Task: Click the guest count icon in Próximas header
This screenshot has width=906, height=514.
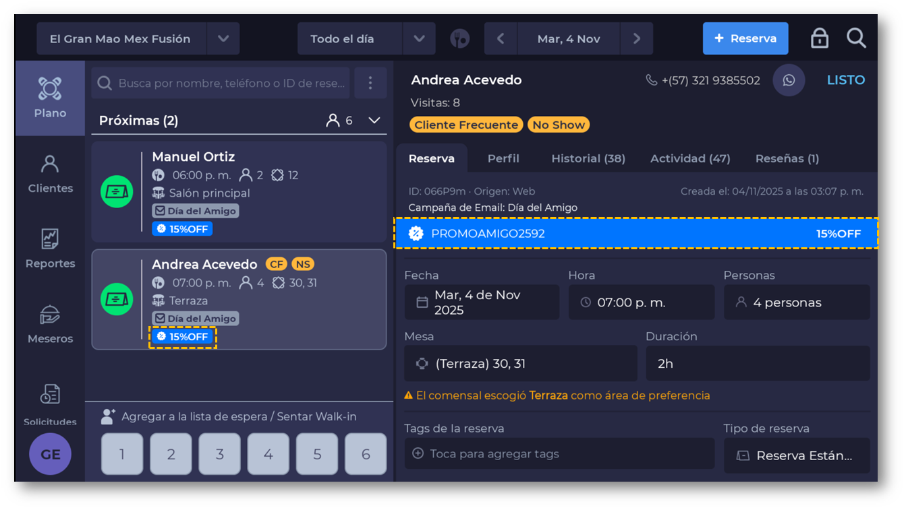Action: point(333,121)
